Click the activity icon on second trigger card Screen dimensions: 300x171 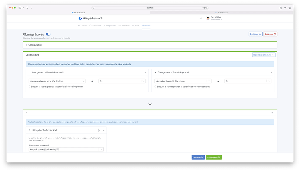coord(155,72)
